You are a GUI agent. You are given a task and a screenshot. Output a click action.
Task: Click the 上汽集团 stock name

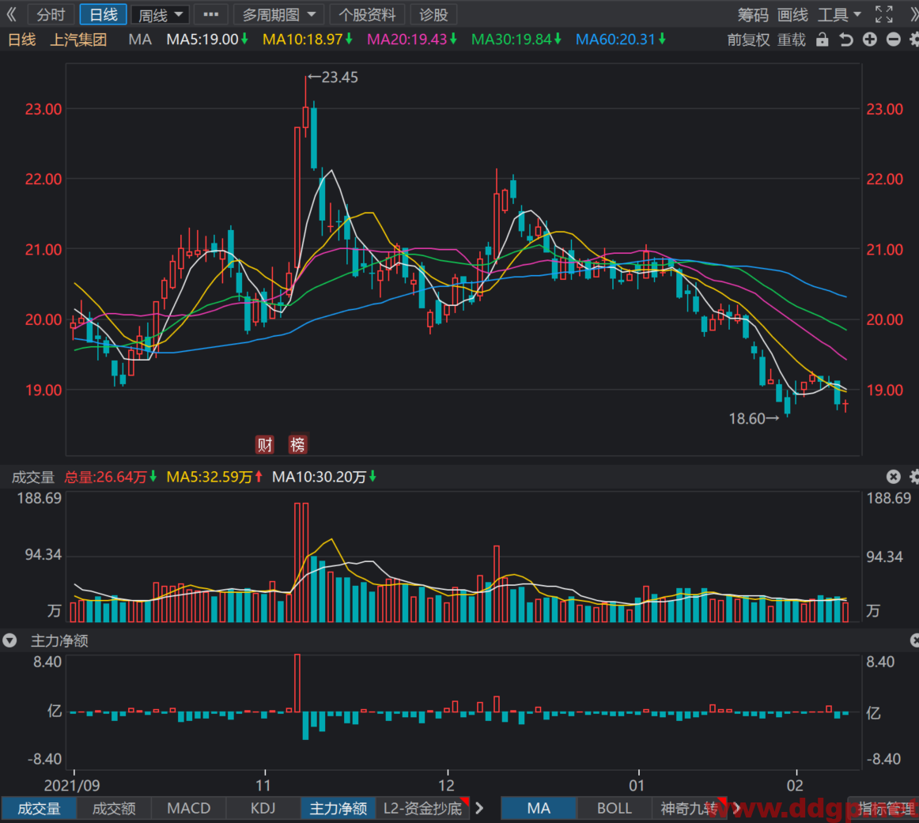click(78, 40)
